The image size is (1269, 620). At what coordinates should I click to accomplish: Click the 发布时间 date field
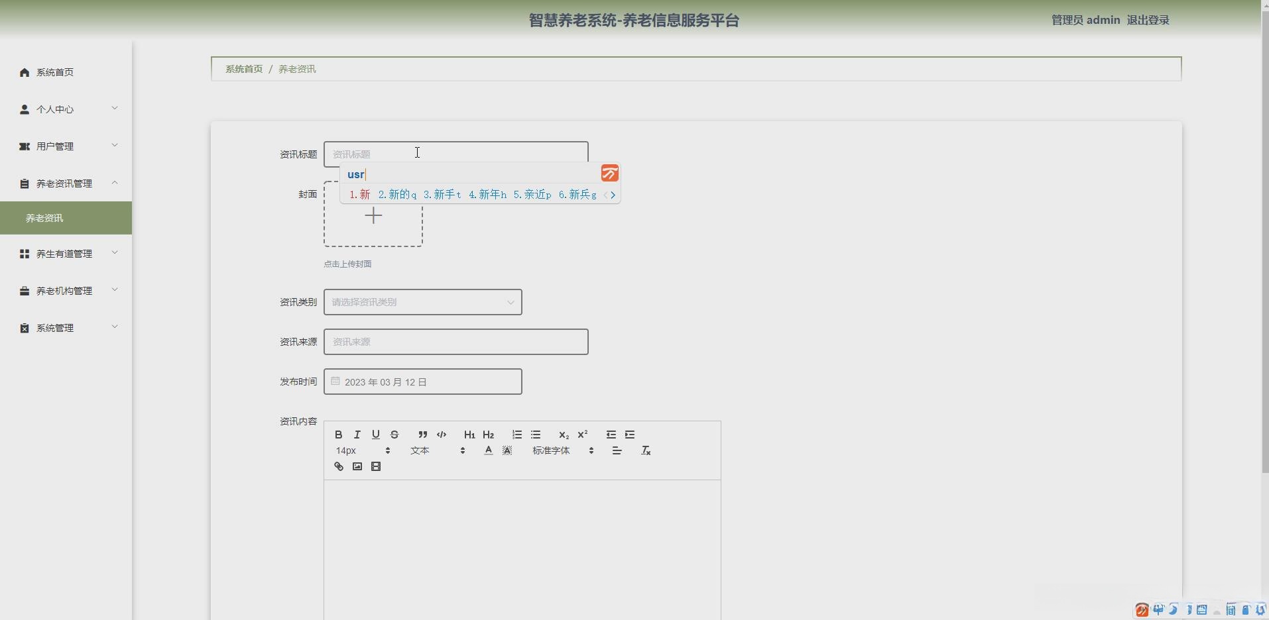coord(422,382)
